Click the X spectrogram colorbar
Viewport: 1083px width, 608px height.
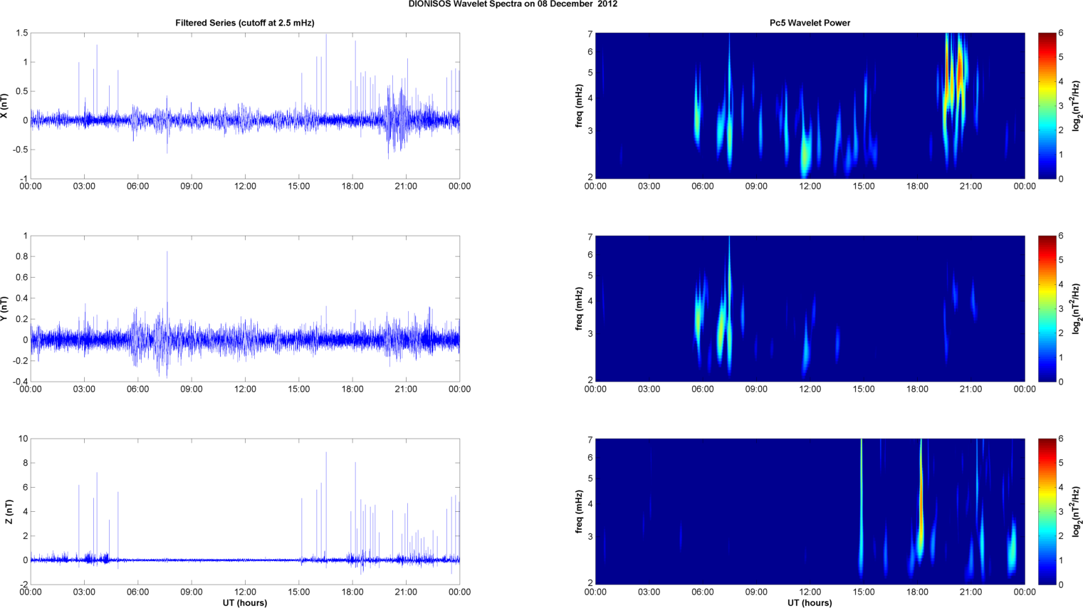pyautogui.click(x=1047, y=105)
